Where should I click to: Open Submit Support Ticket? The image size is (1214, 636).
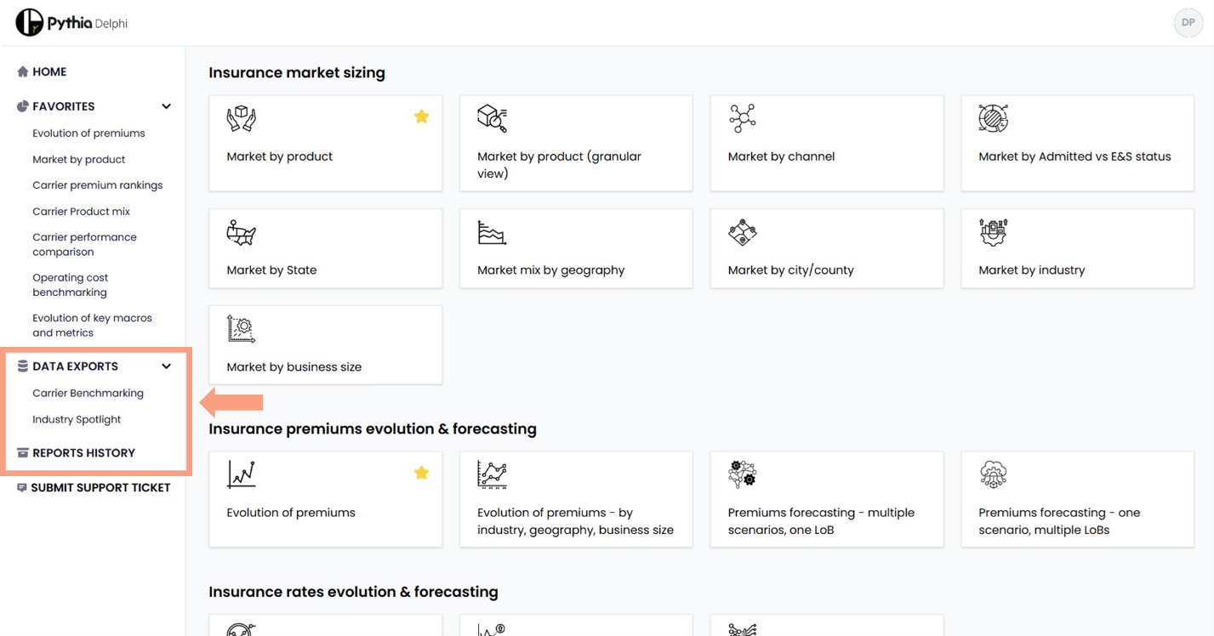[x=100, y=488]
